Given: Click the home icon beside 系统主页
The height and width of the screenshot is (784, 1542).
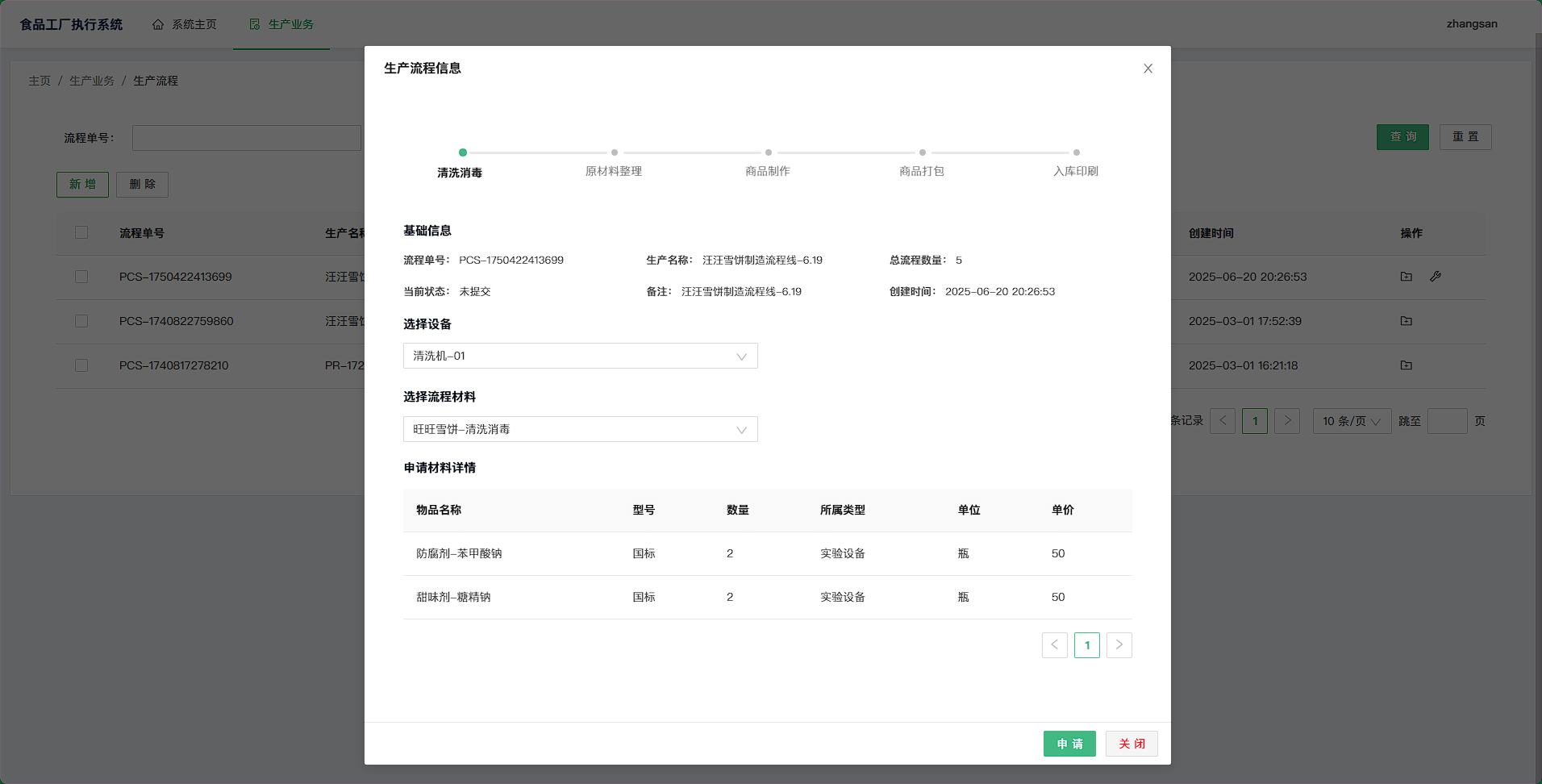Looking at the screenshot, I should [x=158, y=24].
